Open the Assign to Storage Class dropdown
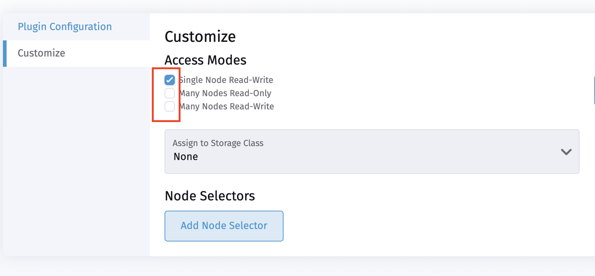 (x=372, y=152)
